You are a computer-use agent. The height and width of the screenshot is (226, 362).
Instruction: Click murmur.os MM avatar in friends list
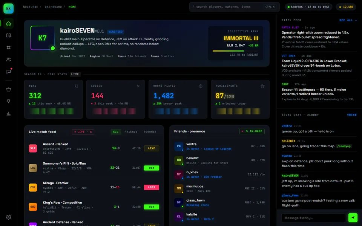click(179, 188)
